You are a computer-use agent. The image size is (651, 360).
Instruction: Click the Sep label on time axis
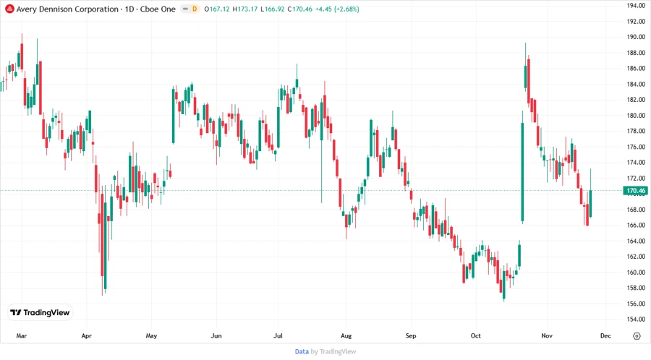411,335
